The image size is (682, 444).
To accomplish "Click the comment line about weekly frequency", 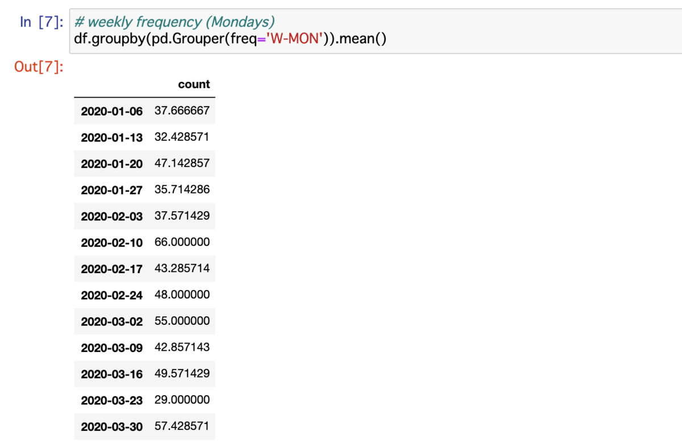I will pos(174,22).
